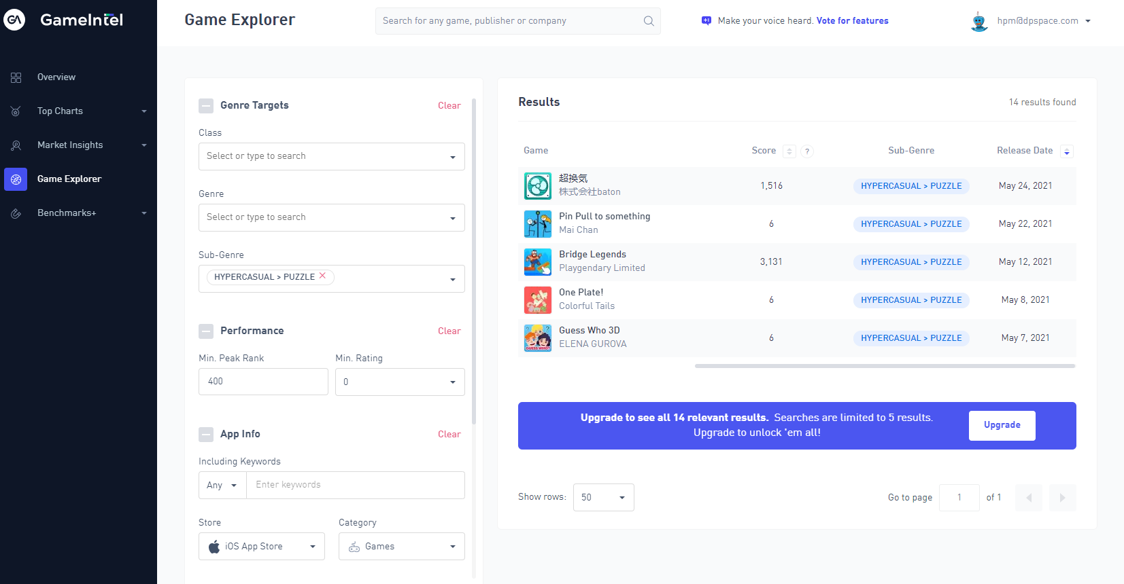1124x584 pixels.
Task: Expand the Benchmarks+ submenu arrow
Action: (x=144, y=213)
